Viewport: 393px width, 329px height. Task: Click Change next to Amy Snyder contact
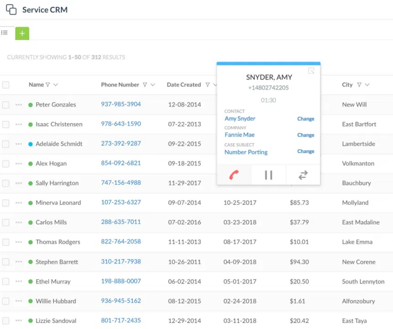click(x=306, y=119)
